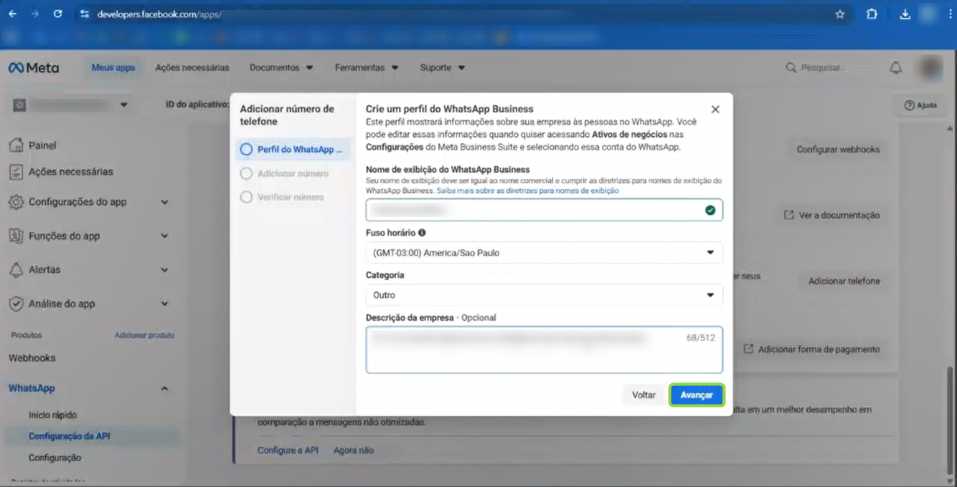
Task: Open the notifications bell
Action: (895, 67)
